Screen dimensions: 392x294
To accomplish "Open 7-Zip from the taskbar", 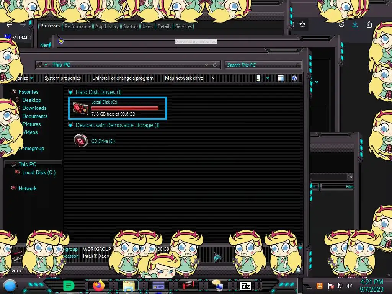I will click(x=246, y=286).
